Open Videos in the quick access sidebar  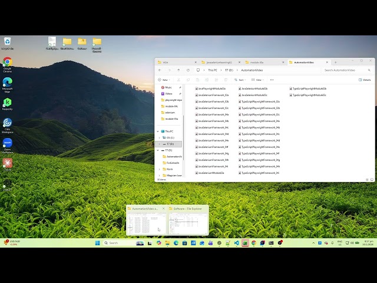point(168,94)
